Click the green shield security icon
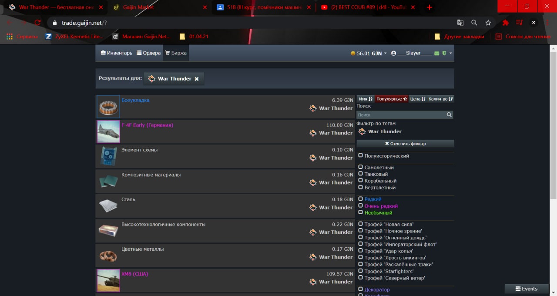 point(444,53)
